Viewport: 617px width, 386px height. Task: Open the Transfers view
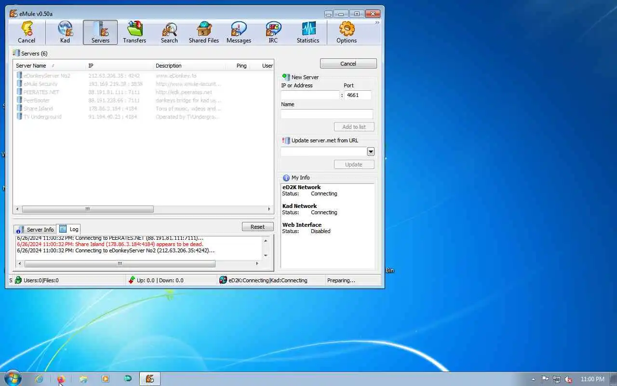tap(134, 32)
